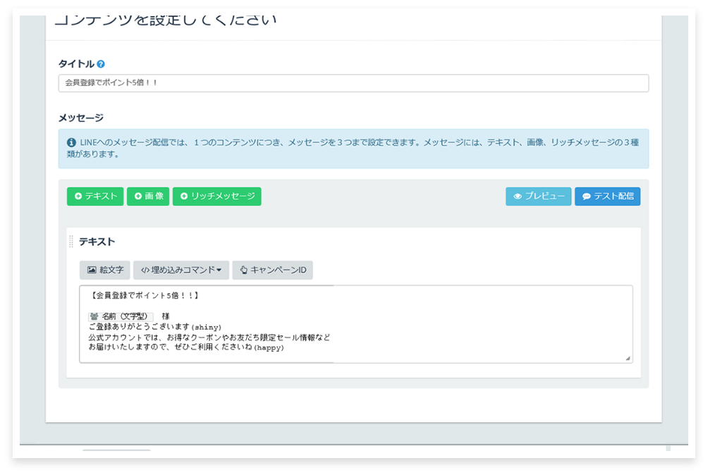Click the question mark help icon beside タイトル
Image resolution: width=708 pixels, height=475 pixels.
pyautogui.click(x=100, y=63)
